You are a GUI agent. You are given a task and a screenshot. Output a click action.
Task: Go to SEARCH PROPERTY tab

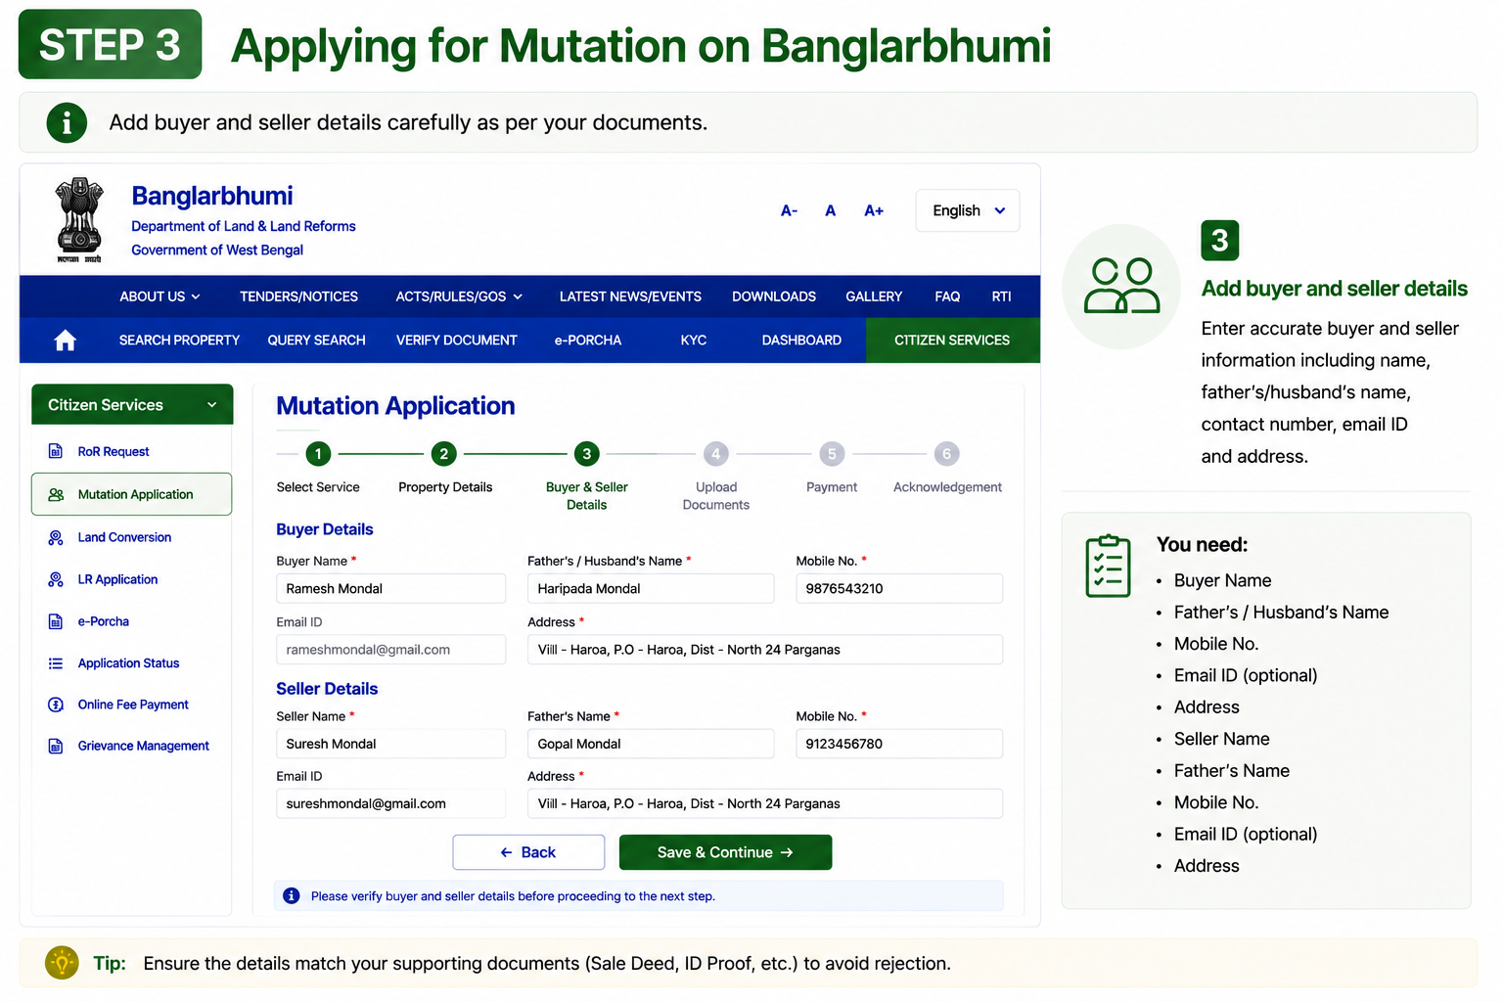click(x=179, y=341)
